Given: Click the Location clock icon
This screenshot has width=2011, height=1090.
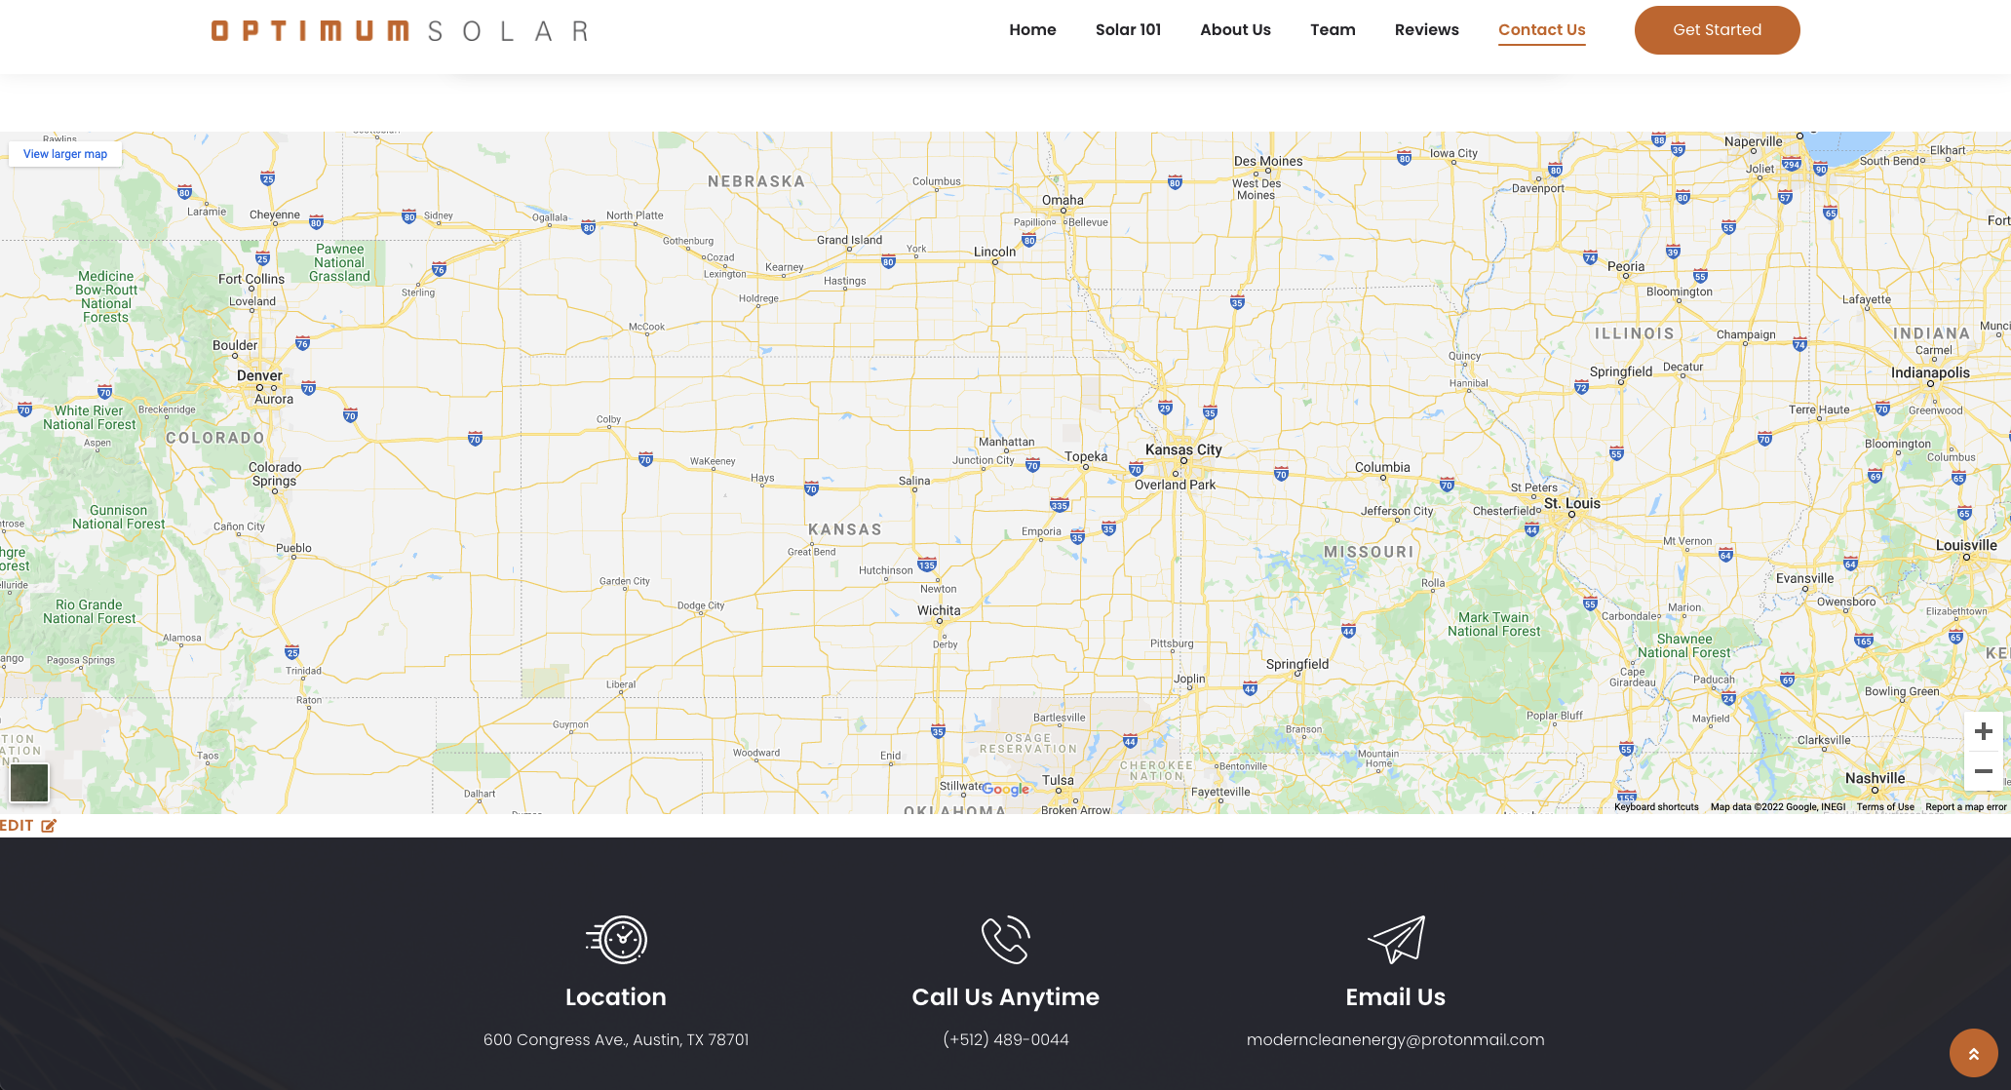Looking at the screenshot, I should pyautogui.click(x=616, y=940).
